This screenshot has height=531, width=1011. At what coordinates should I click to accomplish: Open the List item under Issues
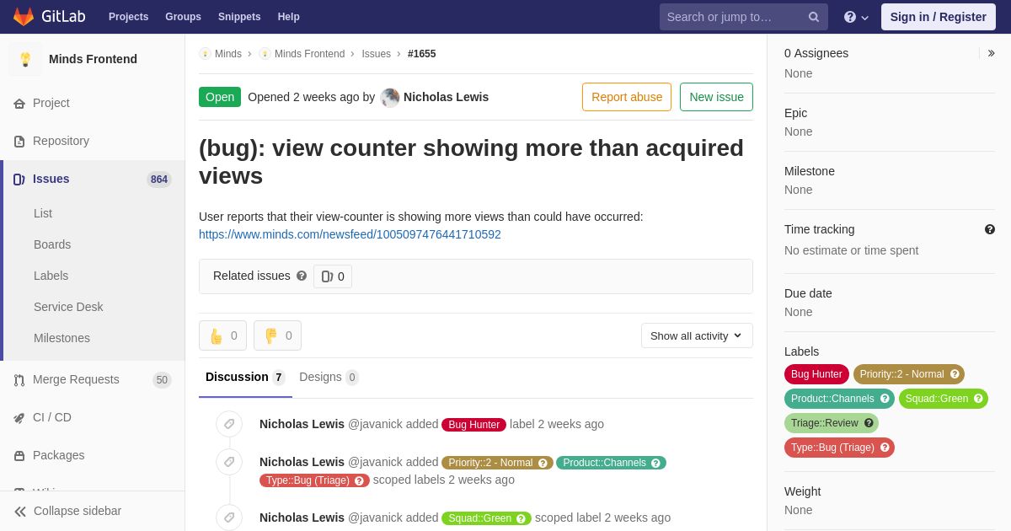(x=43, y=213)
